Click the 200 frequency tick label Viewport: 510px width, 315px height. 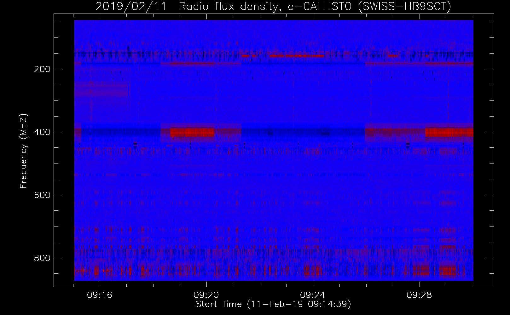(x=42, y=69)
